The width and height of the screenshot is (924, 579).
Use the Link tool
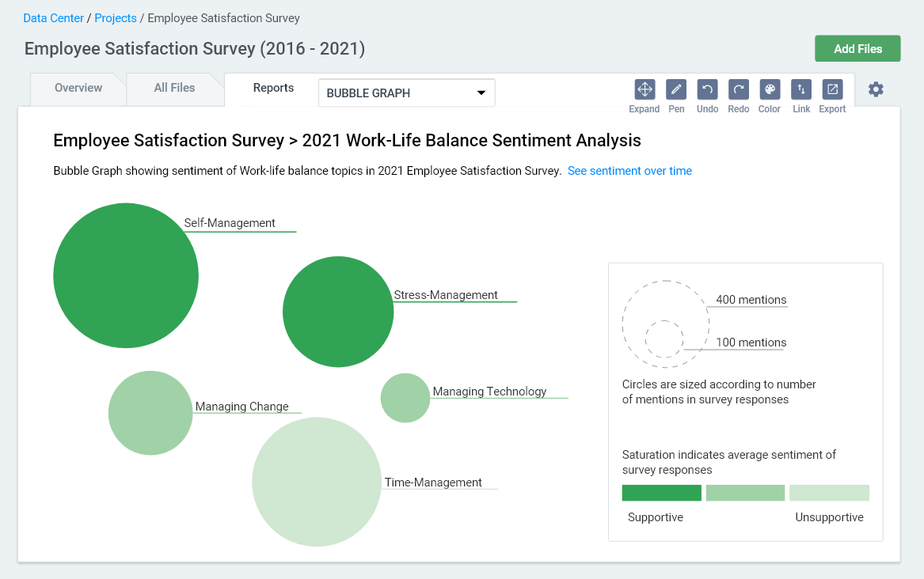pos(800,89)
